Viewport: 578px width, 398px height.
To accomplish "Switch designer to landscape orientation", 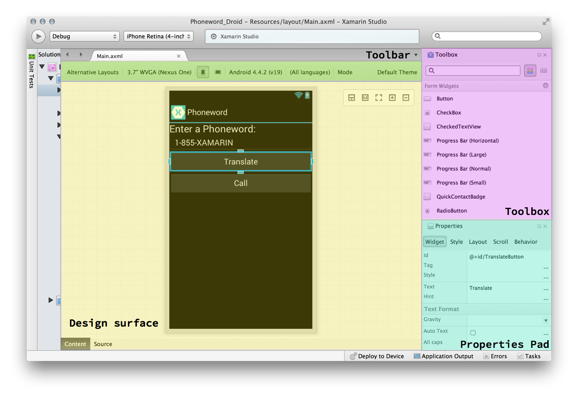I will (x=218, y=72).
